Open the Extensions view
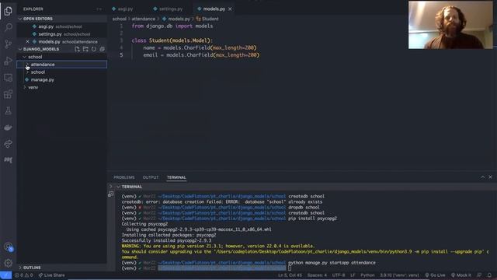This screenshot has height=280, width=497. (x=9, y=94)
